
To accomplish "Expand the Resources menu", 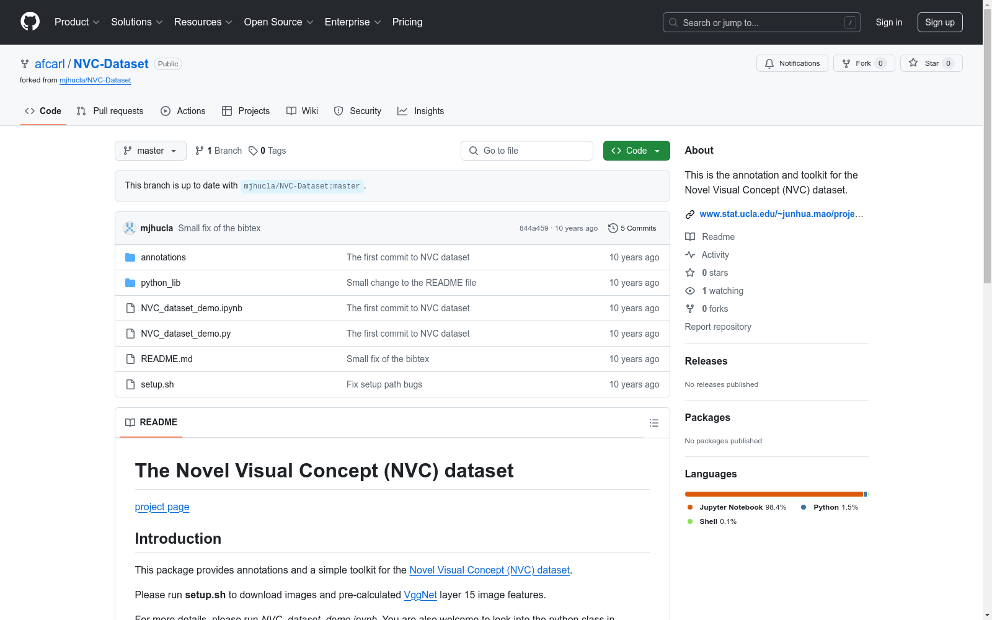I will tap(203, 22).
